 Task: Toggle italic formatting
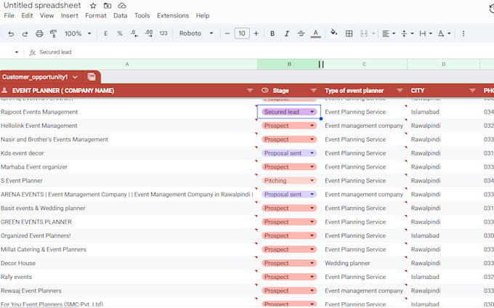(287, 33)
